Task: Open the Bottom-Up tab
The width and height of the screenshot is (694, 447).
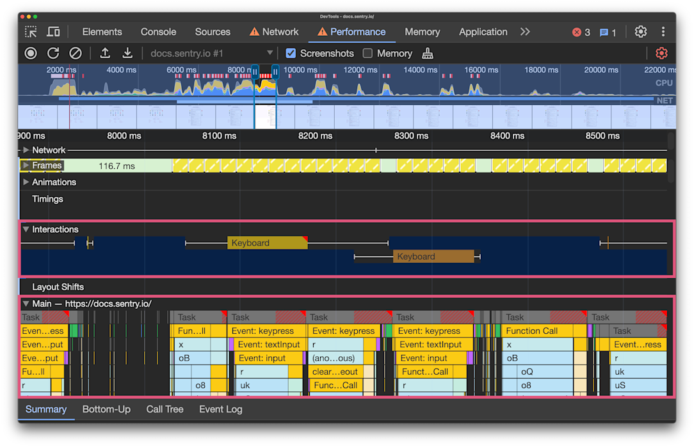Action: tap(106, 409)
